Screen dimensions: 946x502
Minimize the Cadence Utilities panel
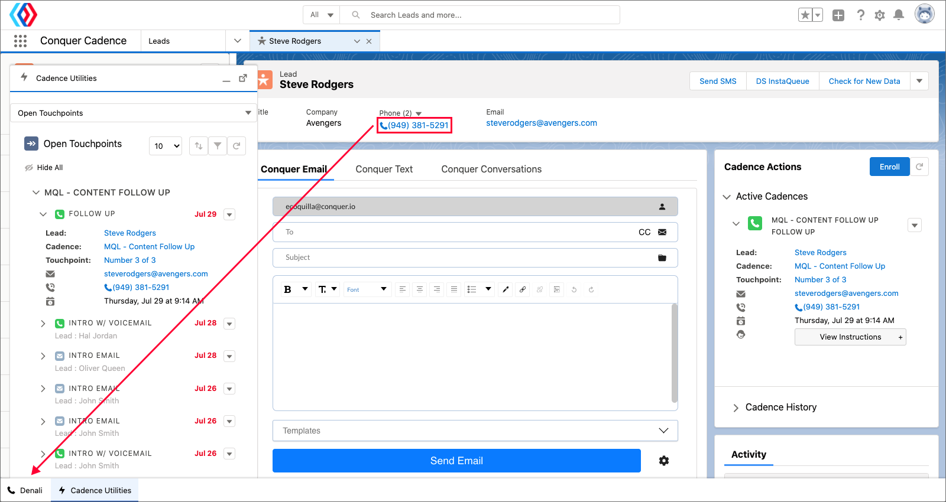click(226, 80)
